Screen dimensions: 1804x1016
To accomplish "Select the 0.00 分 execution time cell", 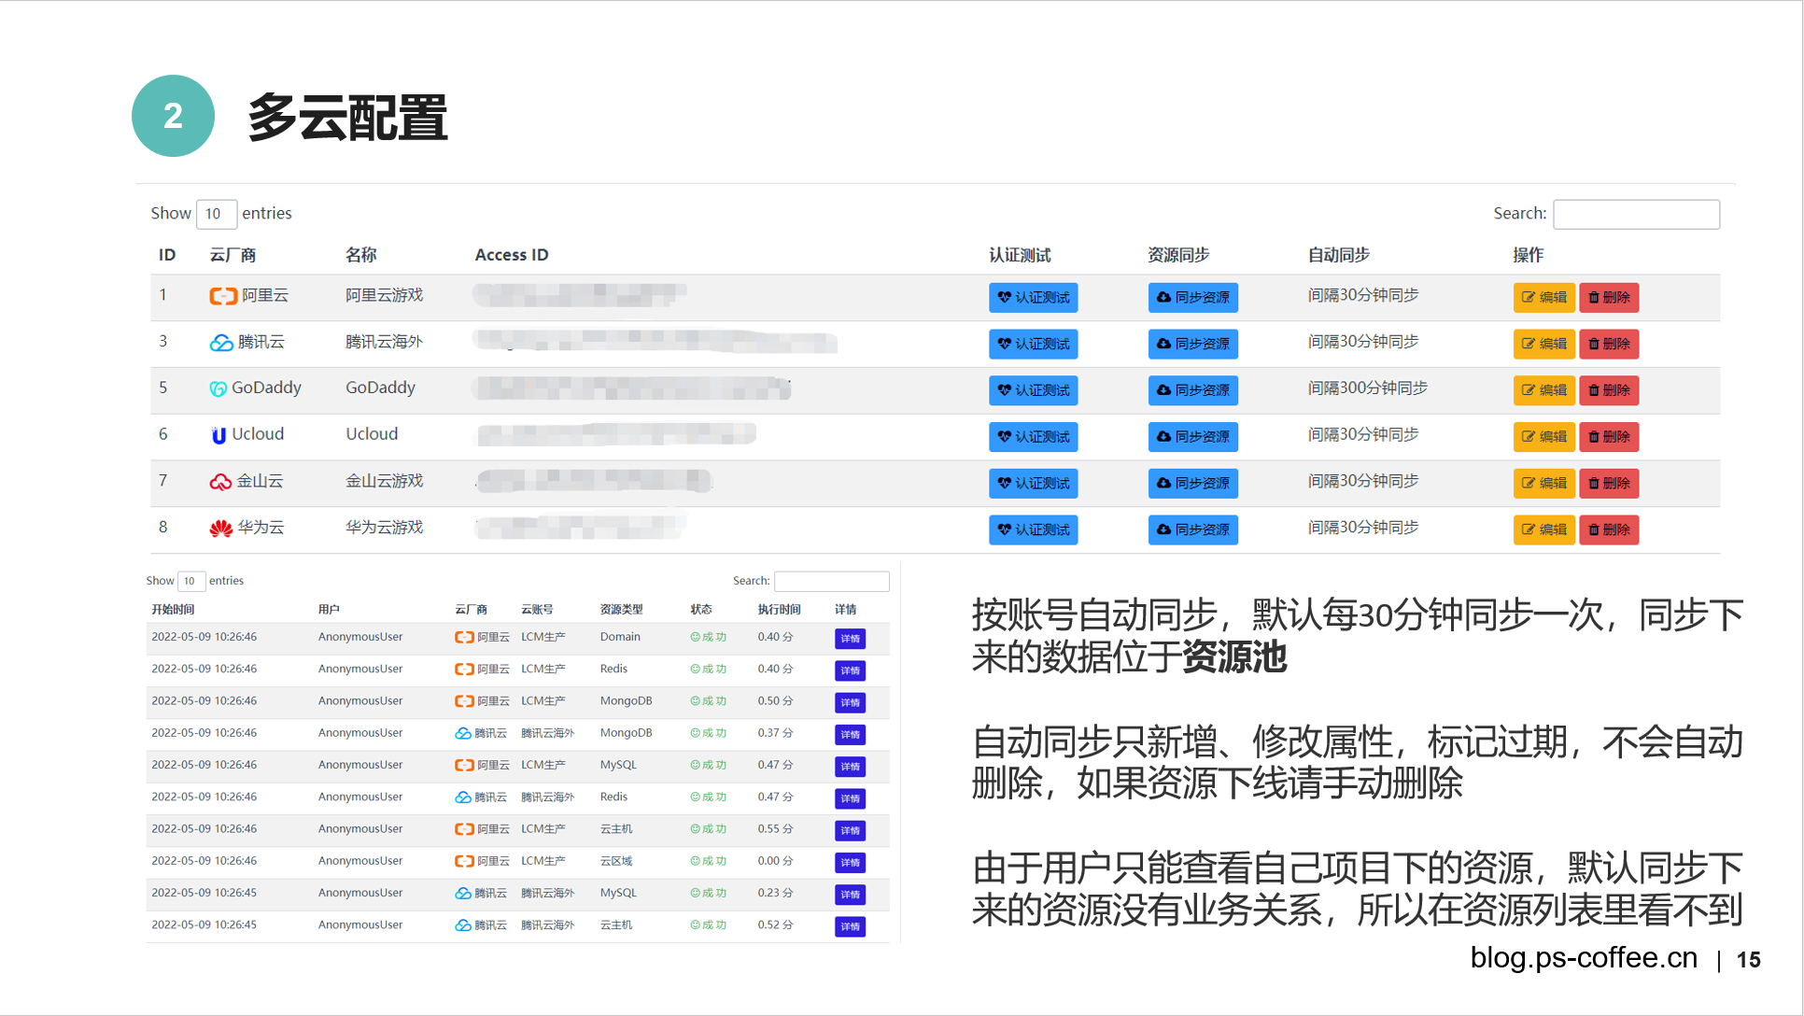I will (775, 861).
